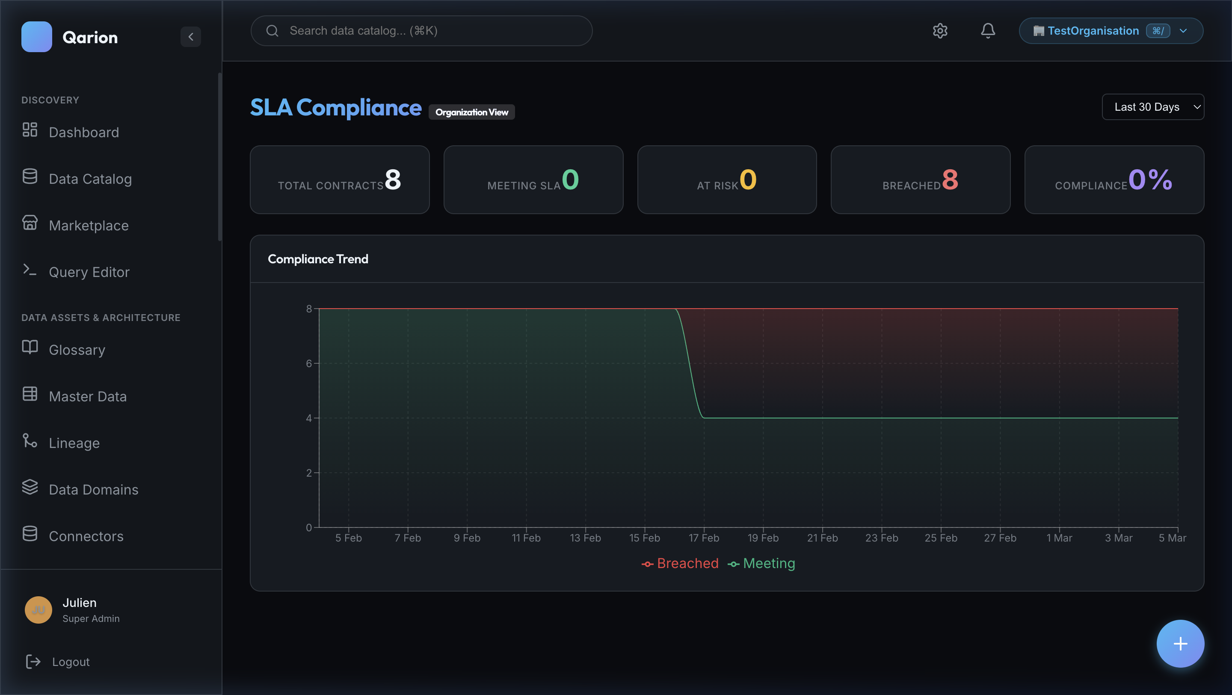Image resolution: width=1232 pixels, height=695 pixels.
Task: Open the Connectors section
Action: coord(86,536)
